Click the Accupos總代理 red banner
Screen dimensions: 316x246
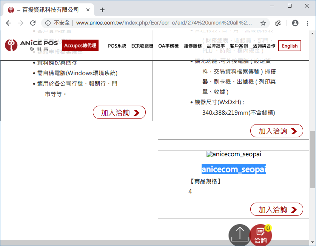80,45
